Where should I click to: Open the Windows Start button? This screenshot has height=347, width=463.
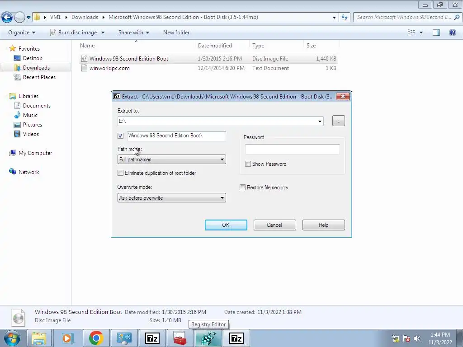12,338
